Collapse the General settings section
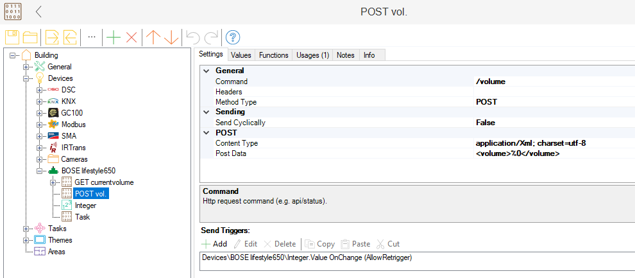 click(x=206, y=71)
